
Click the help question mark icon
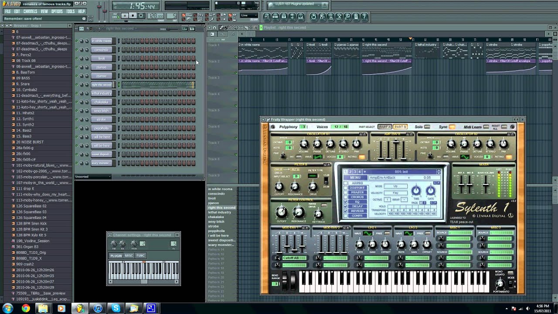tap(364, 17)
